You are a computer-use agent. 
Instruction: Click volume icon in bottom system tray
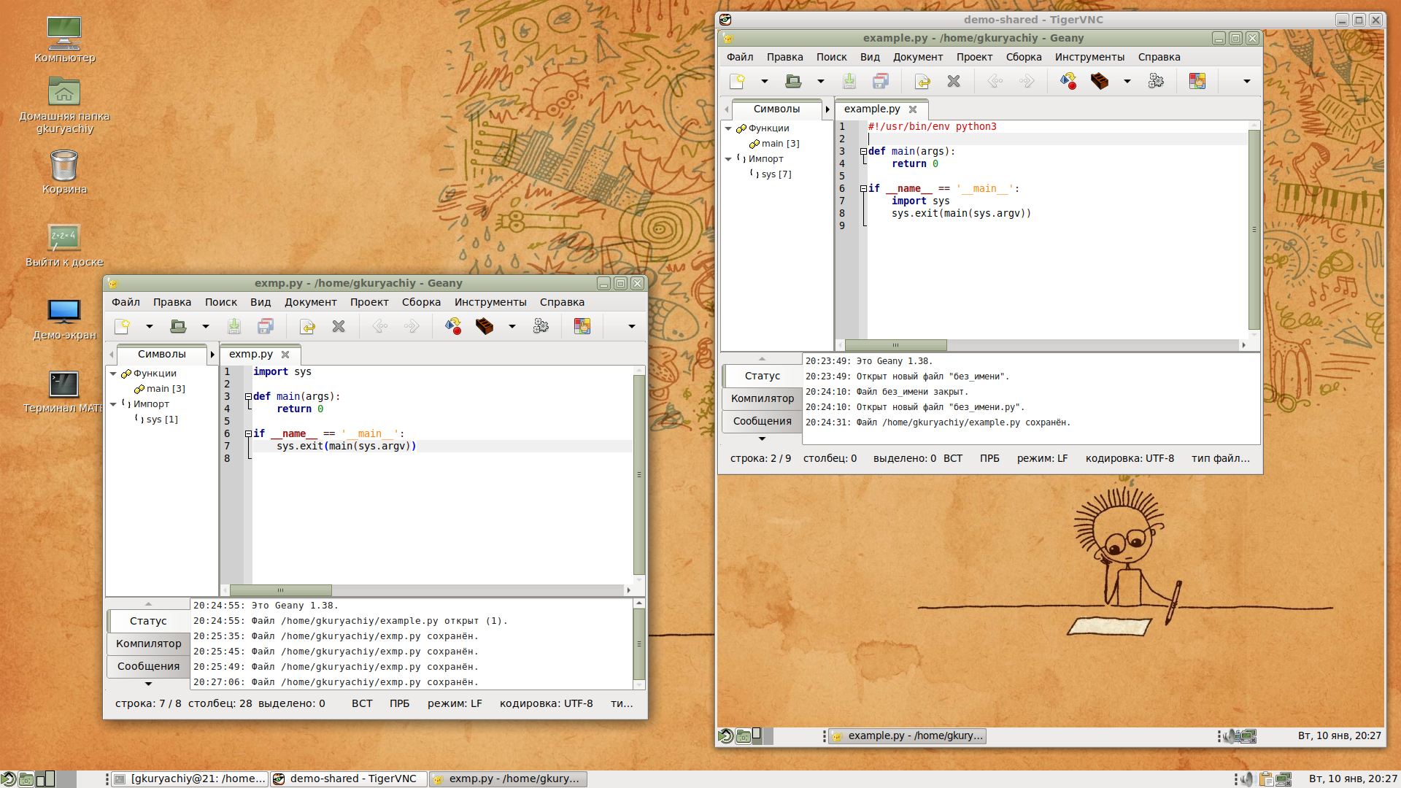[1247, 779]
